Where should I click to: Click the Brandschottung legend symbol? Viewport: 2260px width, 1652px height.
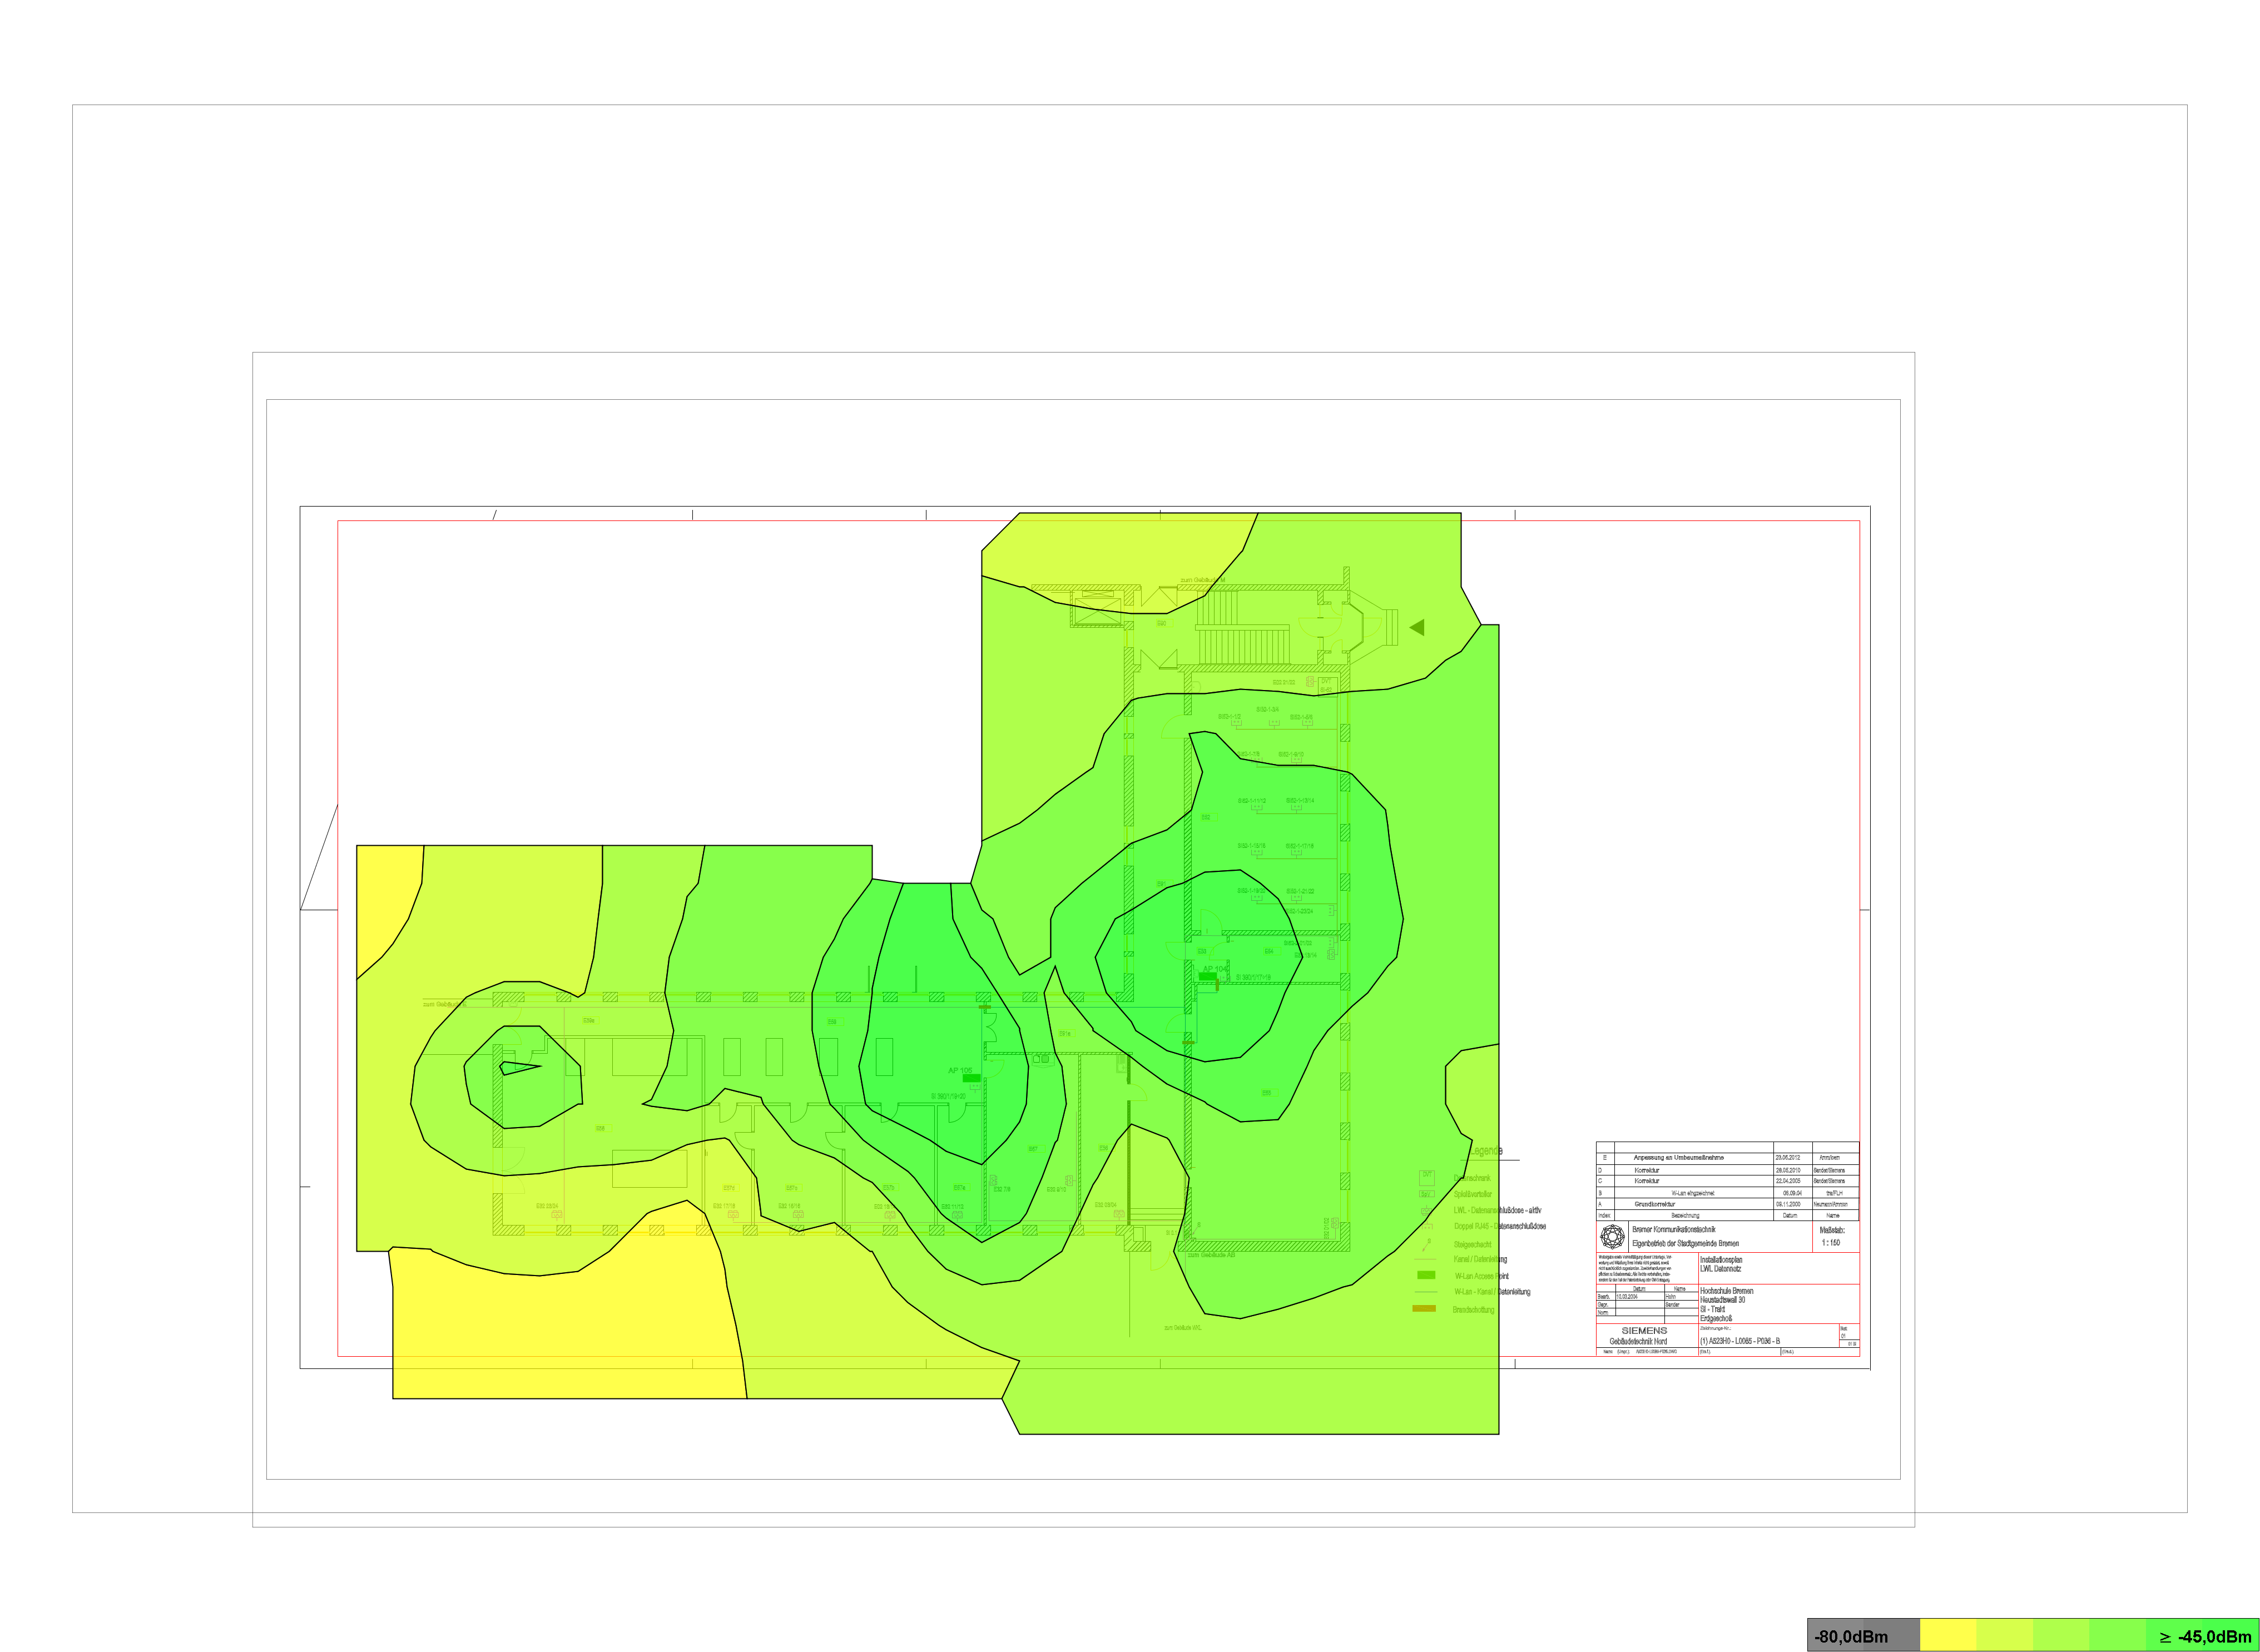(x=1423, y=1308)
